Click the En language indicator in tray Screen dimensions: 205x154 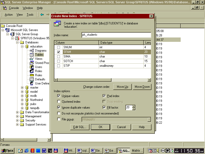coord(155,151)
